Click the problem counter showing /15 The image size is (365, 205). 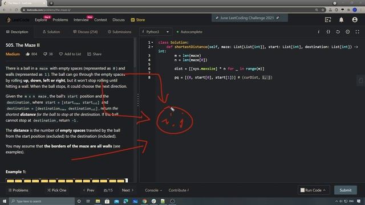click(108, 190)
